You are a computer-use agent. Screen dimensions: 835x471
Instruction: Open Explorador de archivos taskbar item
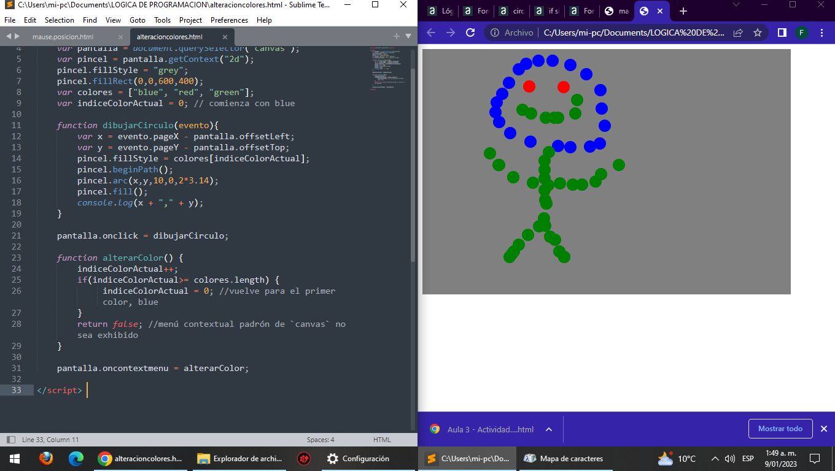click(x=239, y=459)
